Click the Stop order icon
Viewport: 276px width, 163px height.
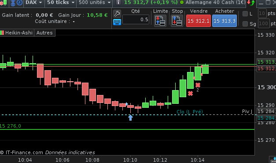(x=177, y=21)
